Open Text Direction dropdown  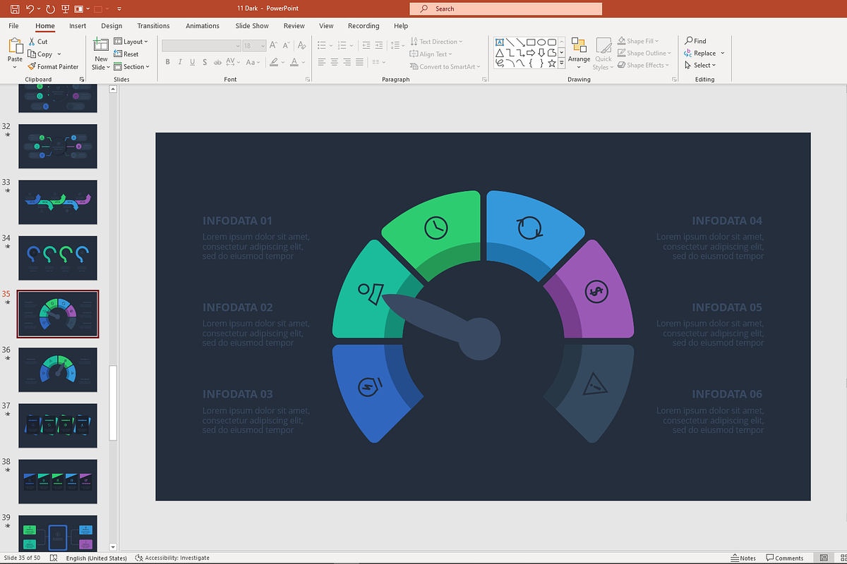(x=435, y=42)
